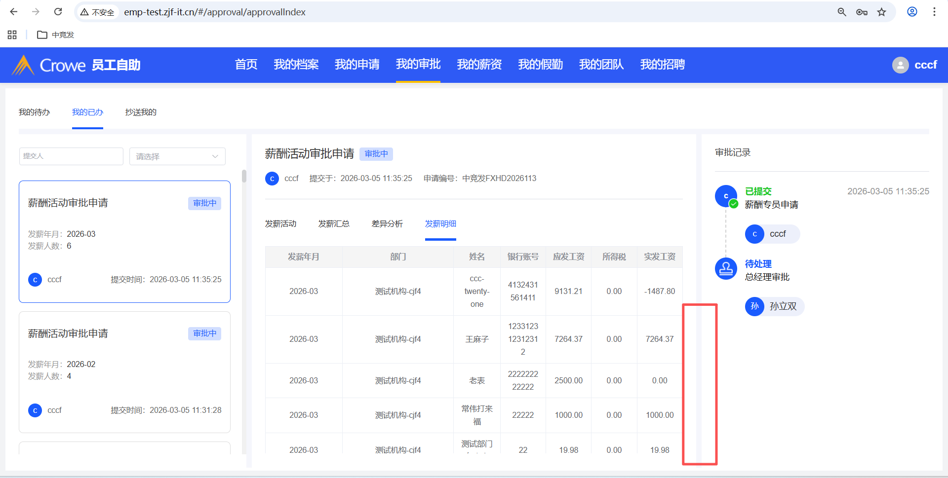This screenshot has width=948, height=478.
Task: Open the browser apps grid icon
Action: [x=12, y=35]
